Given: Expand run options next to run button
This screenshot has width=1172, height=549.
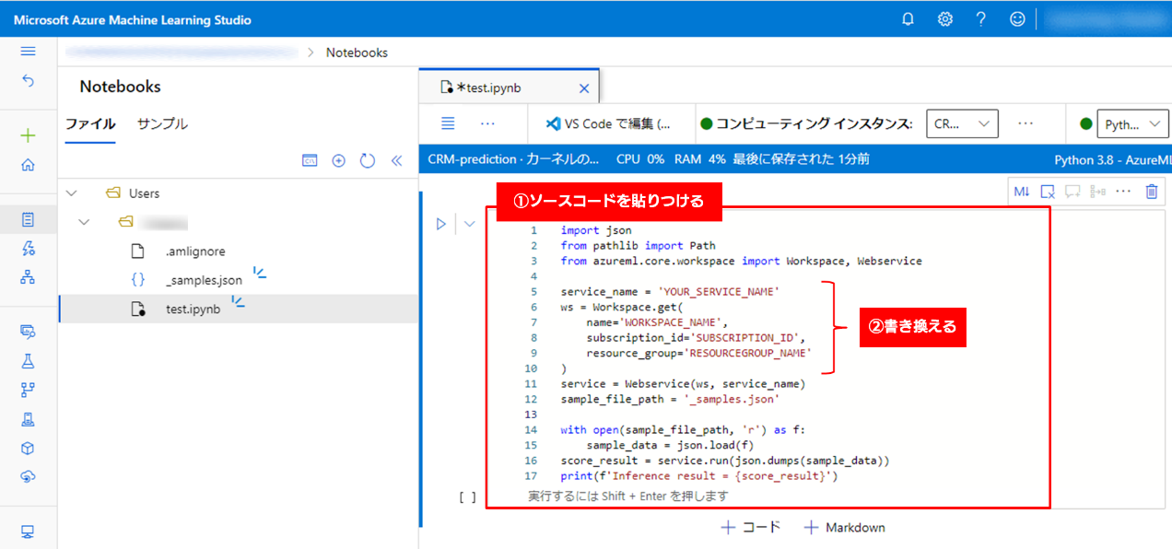Looking at the screenshot, I should tap(469, 223).
